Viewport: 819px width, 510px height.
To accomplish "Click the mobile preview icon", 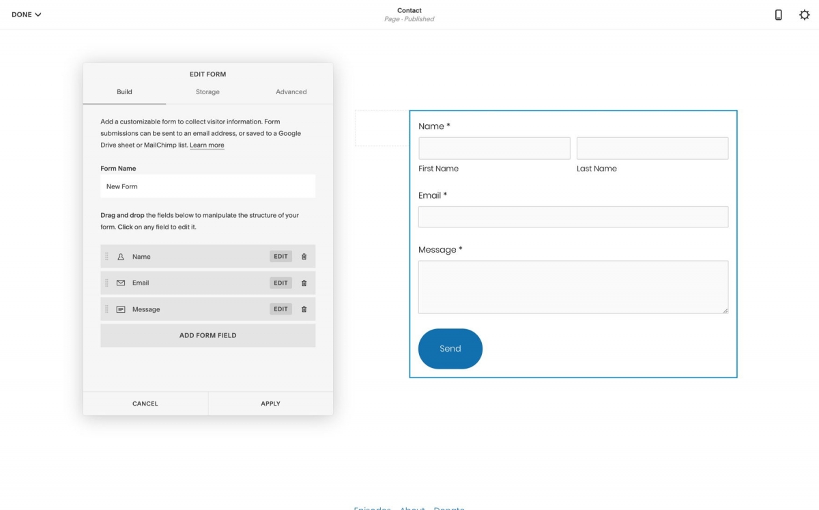I will click(778, 13).
